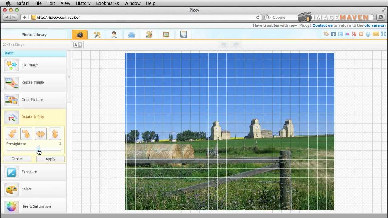The image size is (388, 218).
Task: Flip the image vertically
Action: point(55,134)
